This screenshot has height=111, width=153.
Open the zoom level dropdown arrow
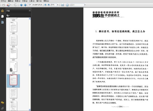[x=58, y=5]
